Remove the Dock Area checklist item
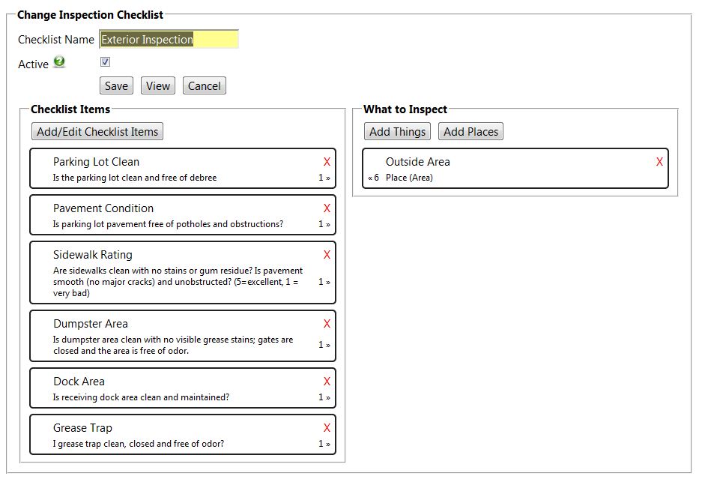 point(327,382)
